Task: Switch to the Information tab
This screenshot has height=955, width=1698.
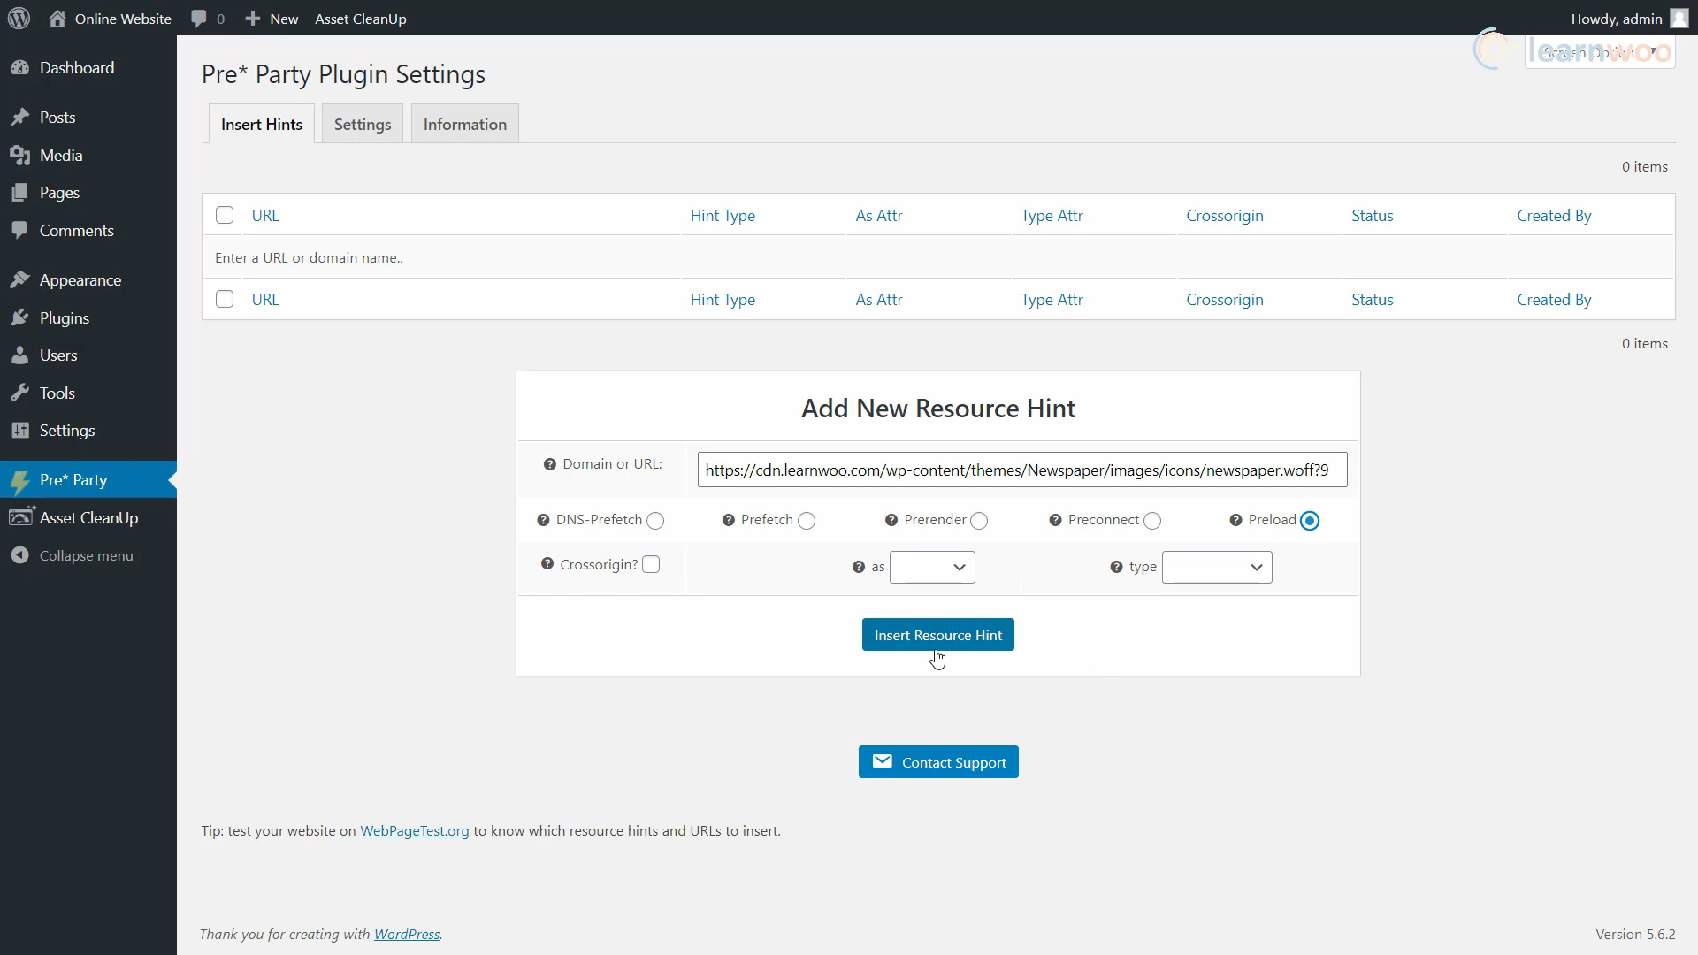Action: 464,125
